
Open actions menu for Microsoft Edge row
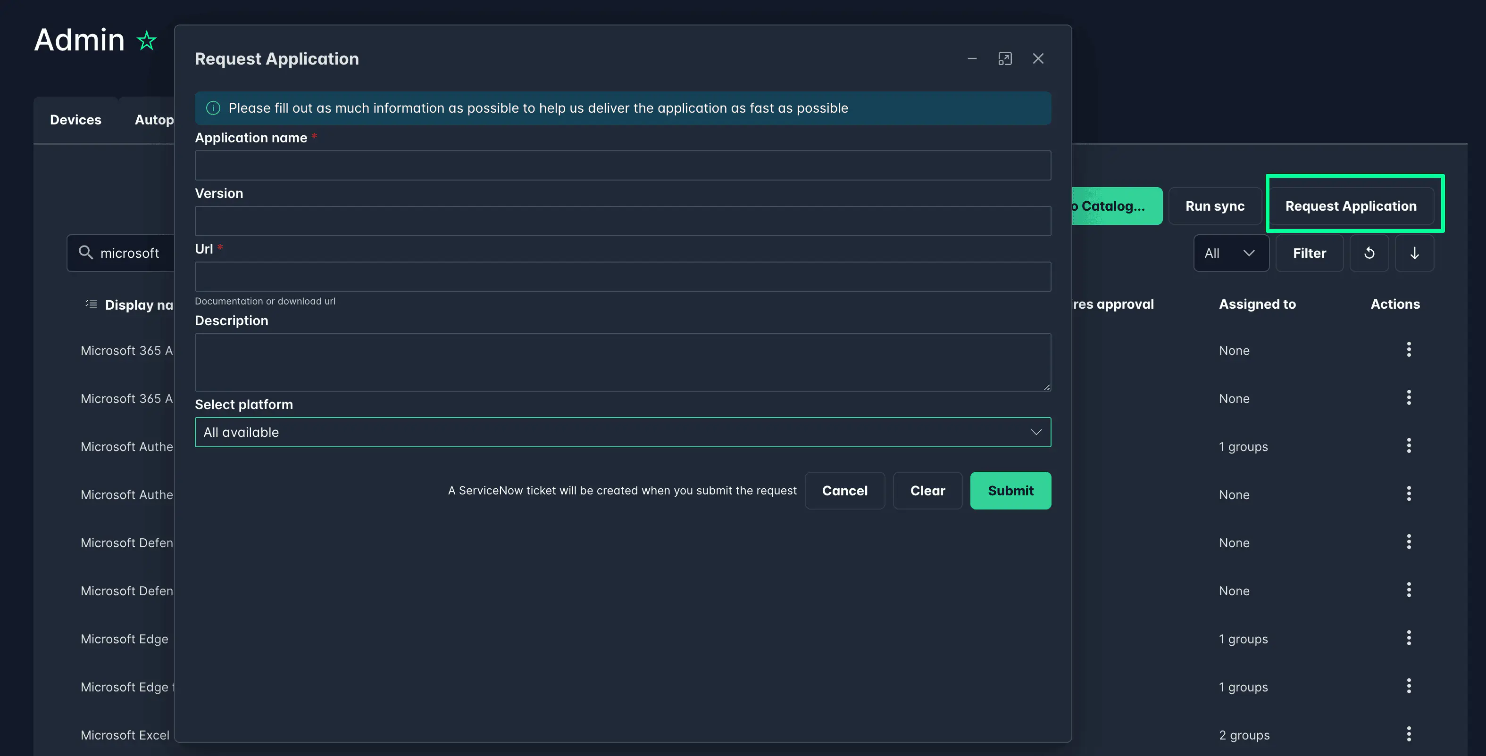(1409, 638)
